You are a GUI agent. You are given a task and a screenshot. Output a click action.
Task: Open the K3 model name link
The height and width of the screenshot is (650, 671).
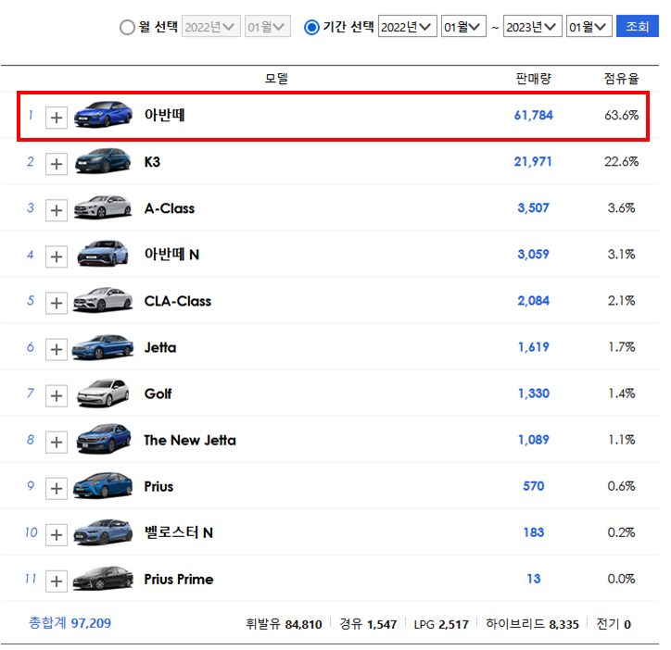152,162
